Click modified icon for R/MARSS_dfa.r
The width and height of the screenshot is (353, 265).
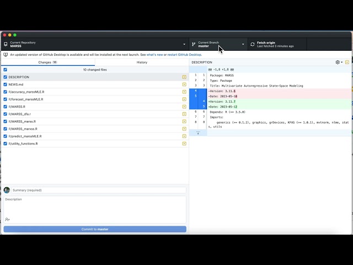184,114
